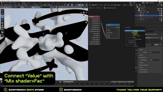Open the Window menu

tap(15, 3)
